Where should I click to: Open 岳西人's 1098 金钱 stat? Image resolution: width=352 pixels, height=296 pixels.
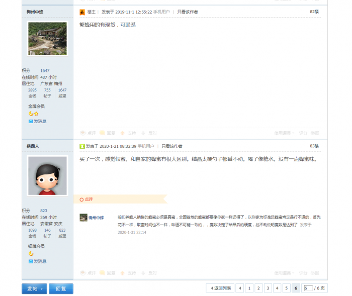[32, 231]
